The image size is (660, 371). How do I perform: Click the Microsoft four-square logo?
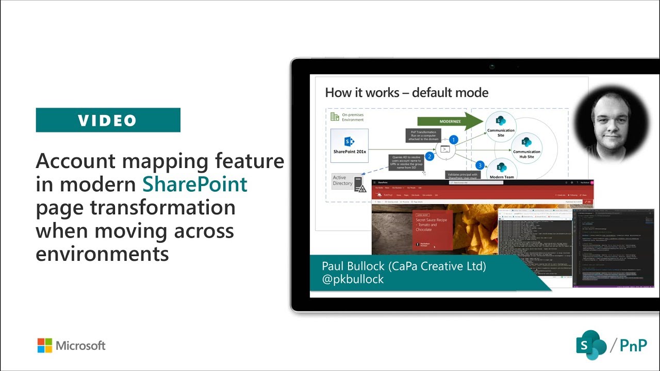click(x=45, y=346)
